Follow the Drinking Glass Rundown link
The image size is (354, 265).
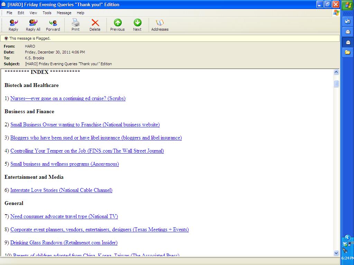[x=64, y=243]
